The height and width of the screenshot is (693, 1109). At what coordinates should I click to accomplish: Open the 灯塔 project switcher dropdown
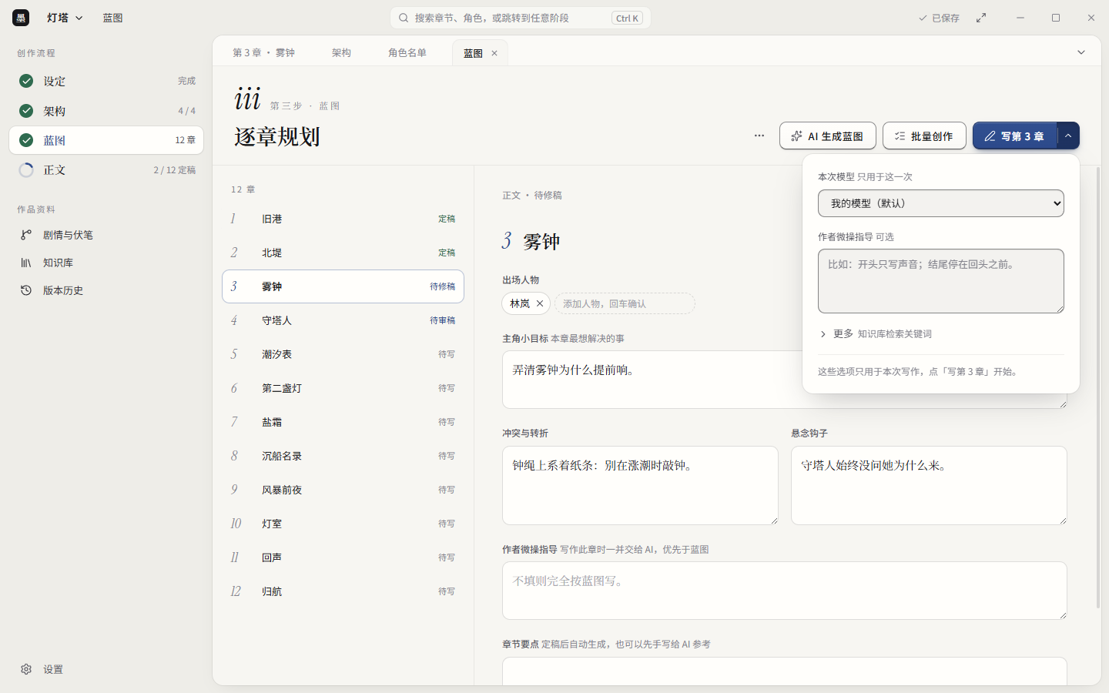(x=65, y=18)
